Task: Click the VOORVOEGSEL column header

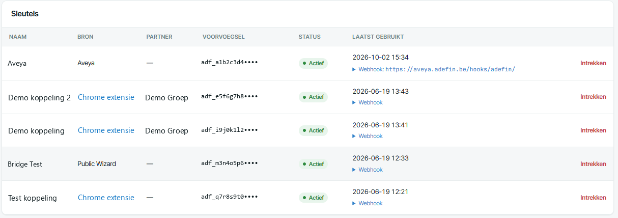Action: click(223, 37)
